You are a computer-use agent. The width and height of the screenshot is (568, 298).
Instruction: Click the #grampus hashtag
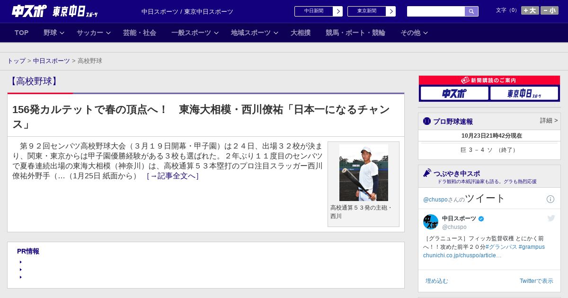(x=532, y=247)
